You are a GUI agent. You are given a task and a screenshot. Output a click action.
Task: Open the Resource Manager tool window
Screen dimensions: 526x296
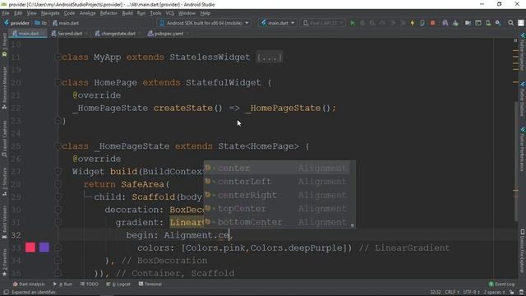click(x=4, y=88)
